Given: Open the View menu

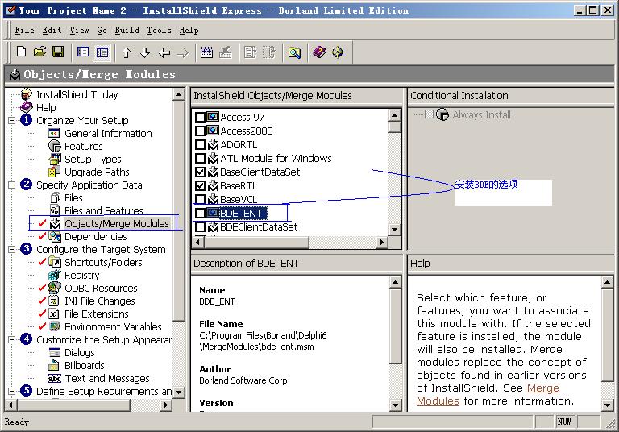Looking at the screenshot, I should pyautogui.click(x=79, y=30).
